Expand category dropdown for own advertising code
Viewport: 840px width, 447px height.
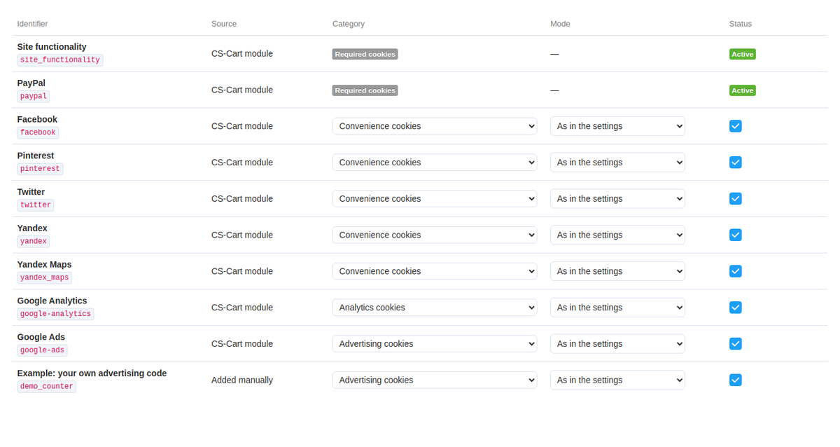point(435,380)
